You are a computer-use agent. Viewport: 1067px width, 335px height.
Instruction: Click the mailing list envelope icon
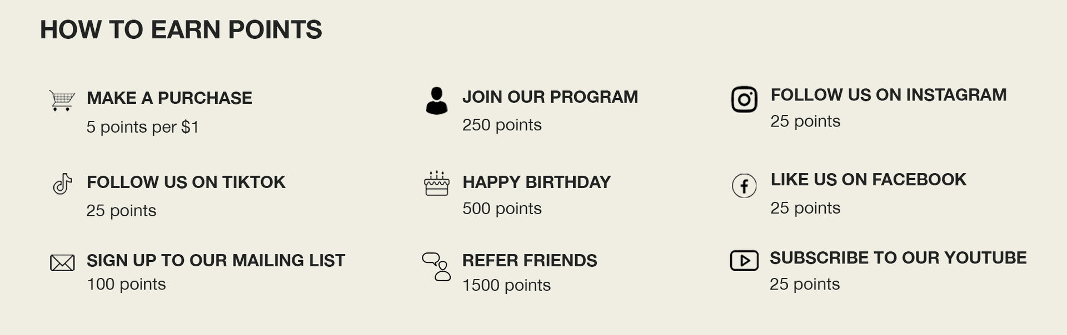[62, 263]
